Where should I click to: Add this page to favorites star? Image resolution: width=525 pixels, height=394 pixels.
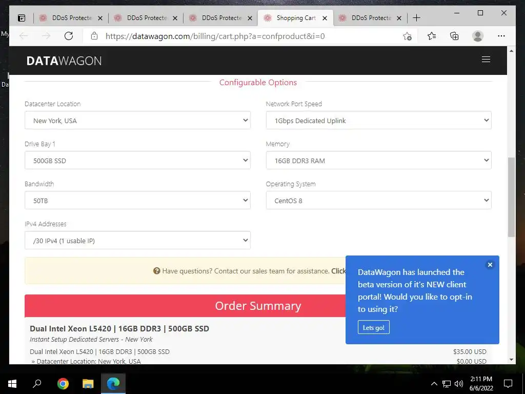[x=407, y=36]
